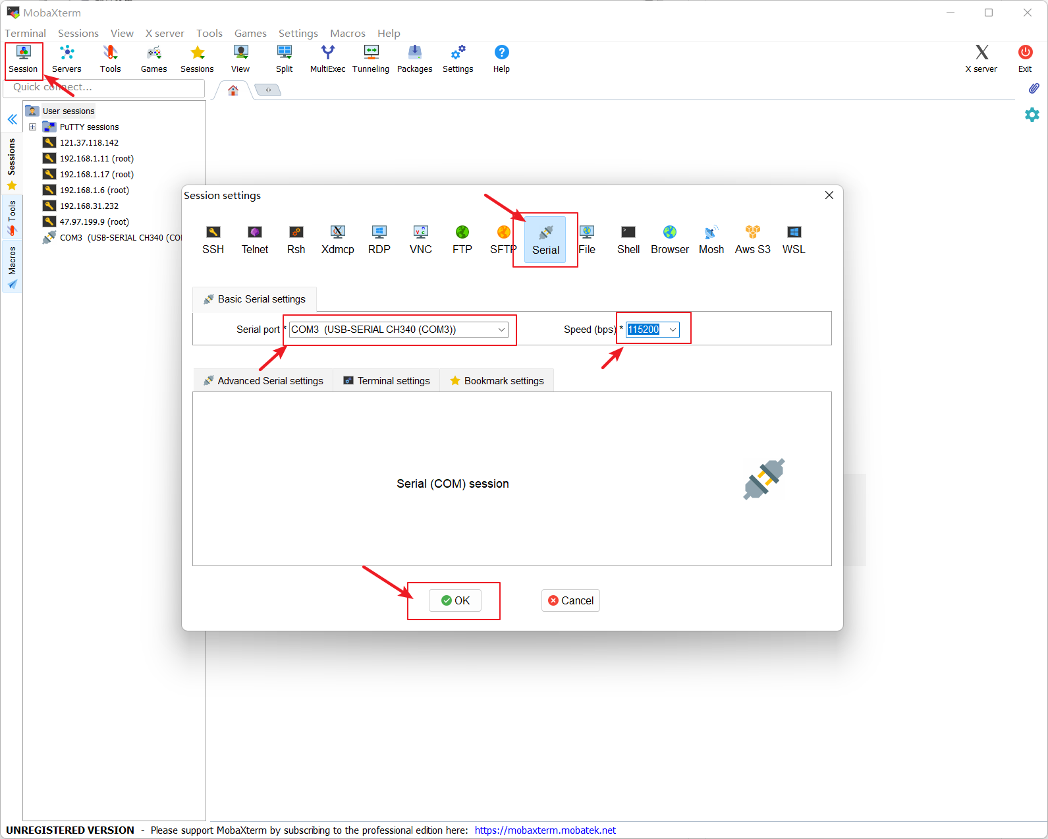1048x839 pixels.
Task: Open the Macros menu
Action: (348, 33)
